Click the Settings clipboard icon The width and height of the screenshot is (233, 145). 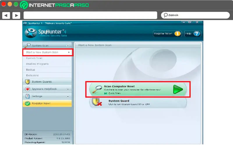(x=27, y=96)
